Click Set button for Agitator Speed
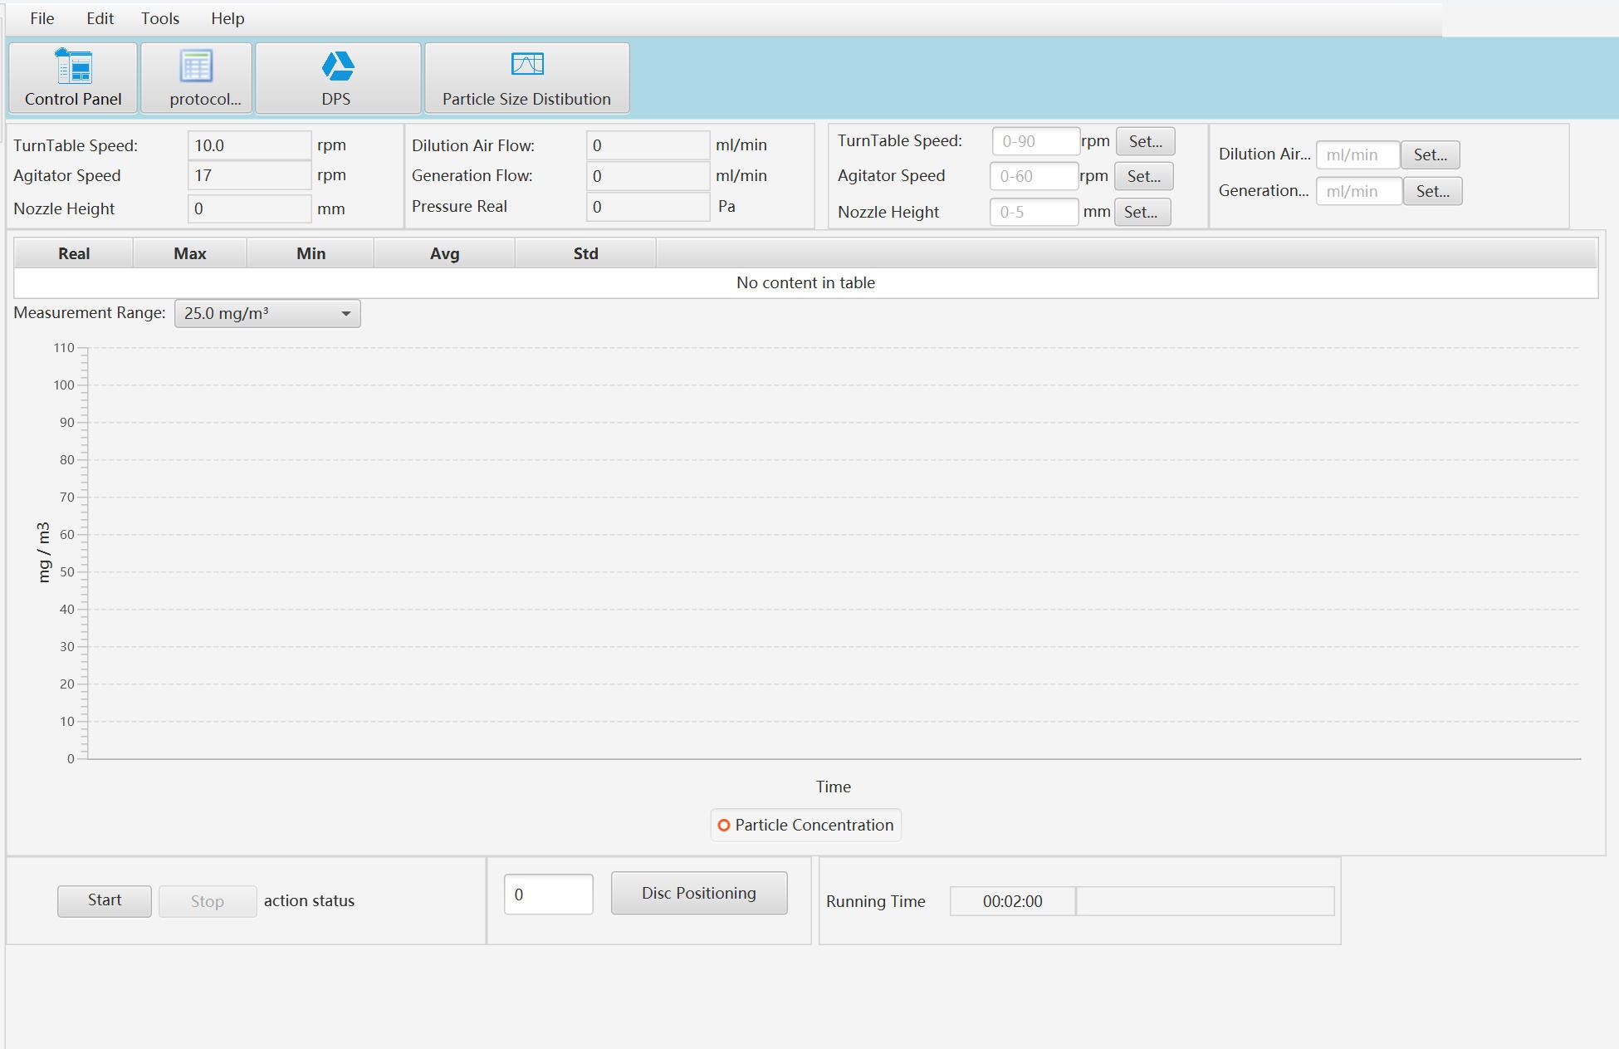1619x1049 pixels. tap(1143, 176)
